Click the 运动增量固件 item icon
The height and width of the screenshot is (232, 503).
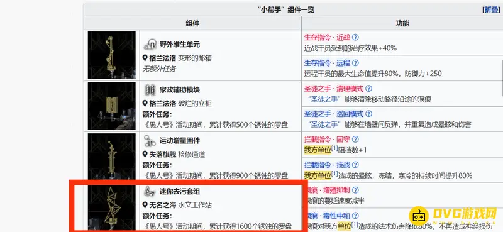(150, 141)
